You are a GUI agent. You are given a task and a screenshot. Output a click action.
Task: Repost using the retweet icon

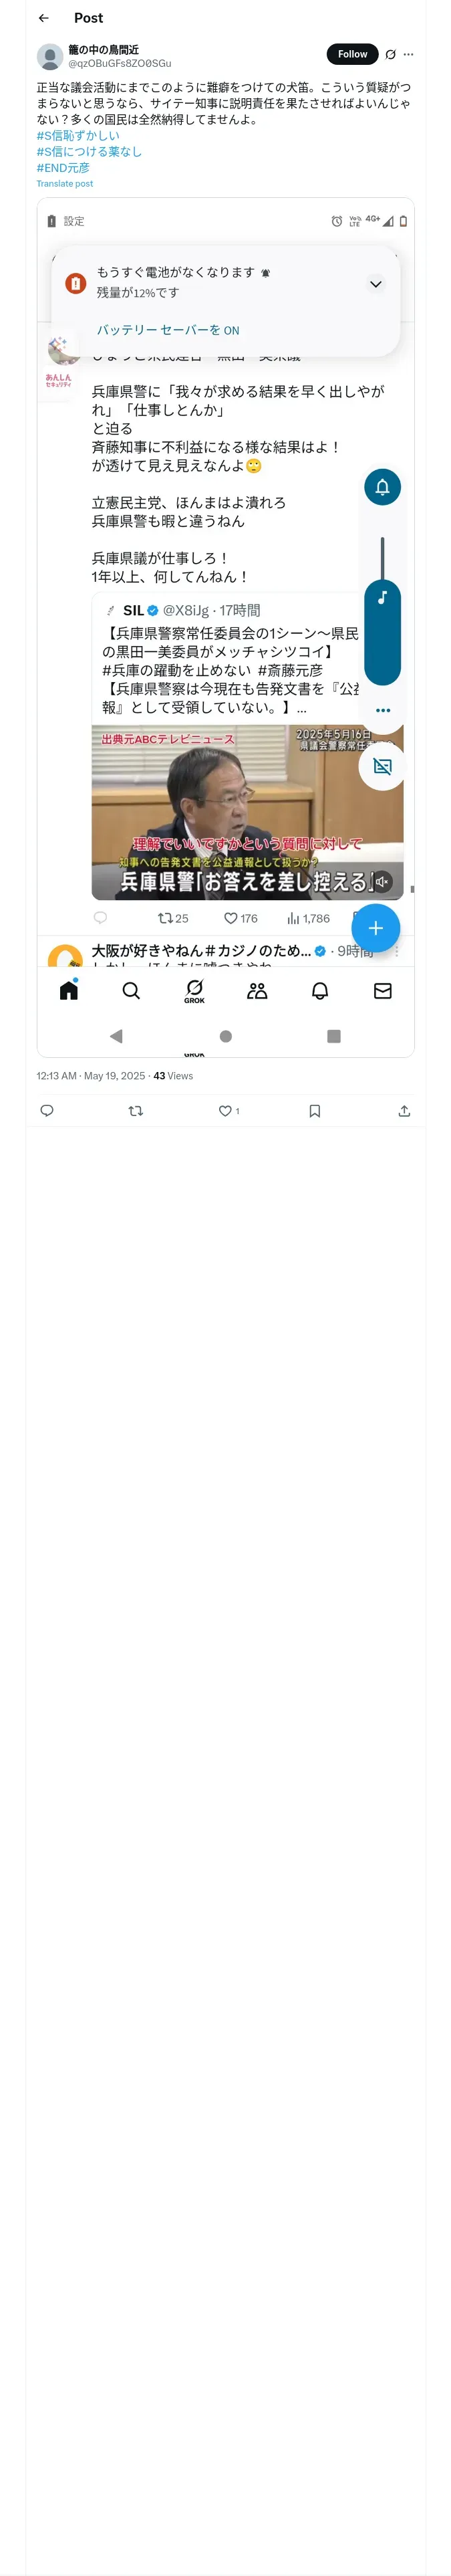point(136,1110)
